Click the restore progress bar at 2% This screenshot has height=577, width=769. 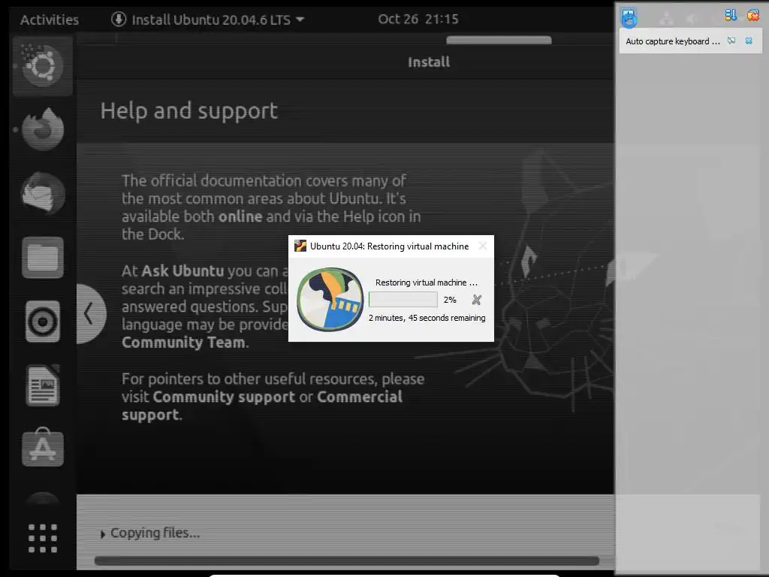403,299
